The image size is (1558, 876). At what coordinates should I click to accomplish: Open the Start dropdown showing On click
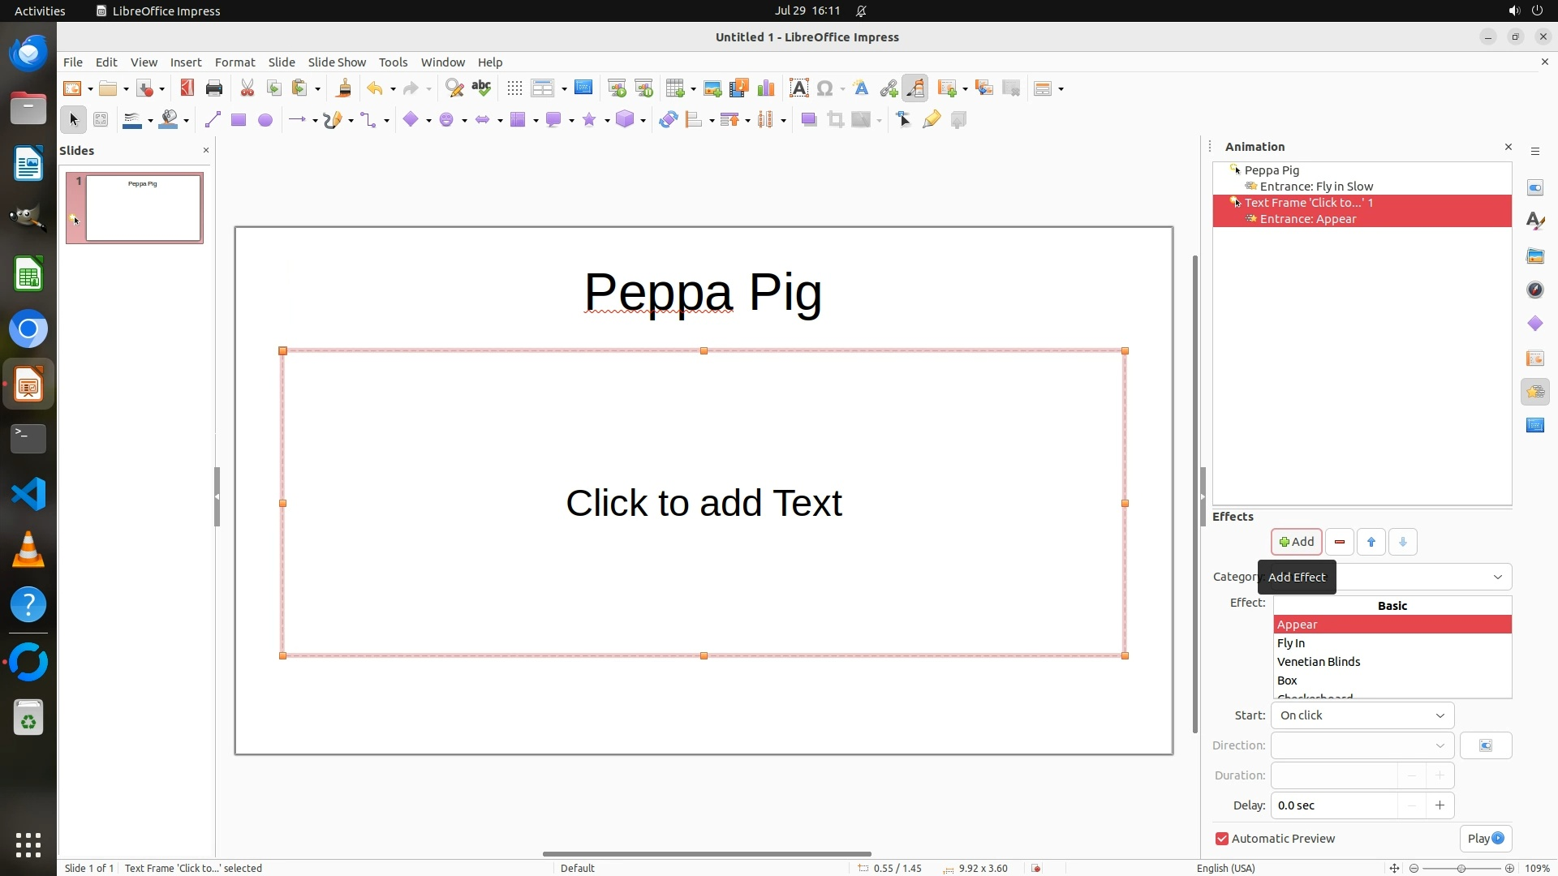[1362, 715]
